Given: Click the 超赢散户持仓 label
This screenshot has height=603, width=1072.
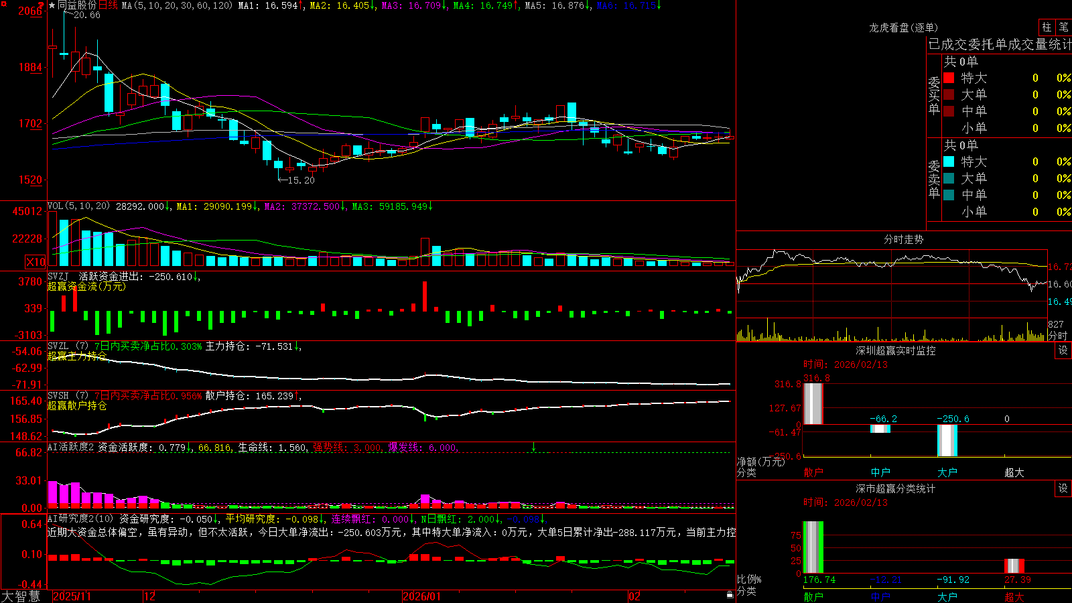Looking at the screenshot, I should pos(77,405).
